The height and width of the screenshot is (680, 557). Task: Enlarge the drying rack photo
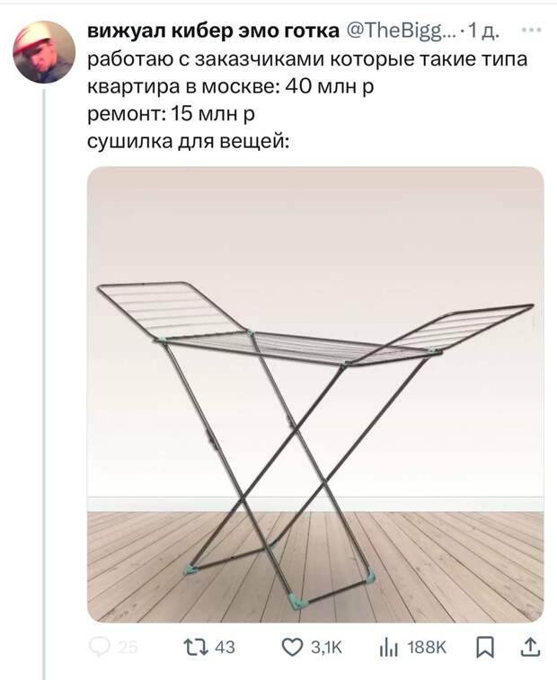315,394
